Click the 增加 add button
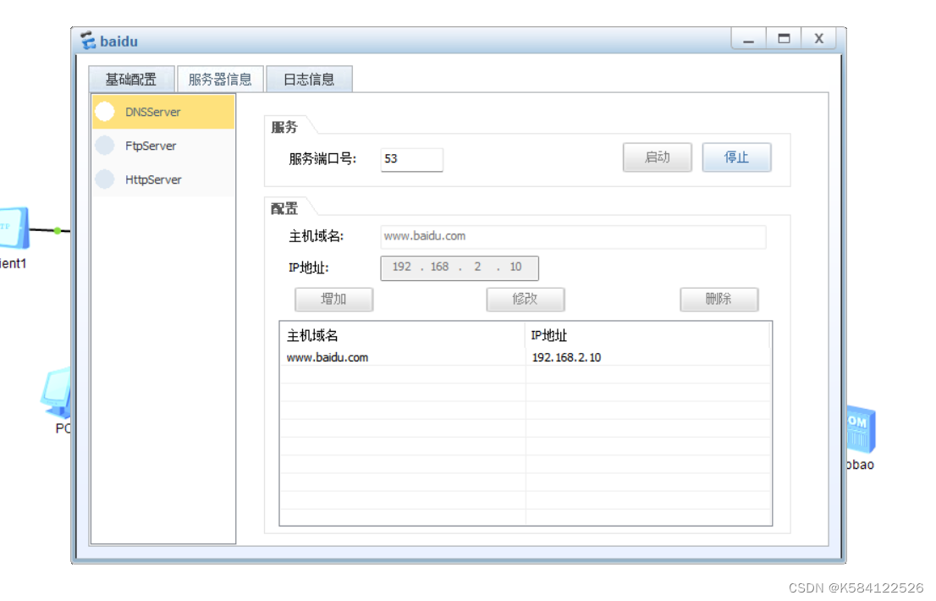Screen dimensions: 936x601 (x=333, y=299)
